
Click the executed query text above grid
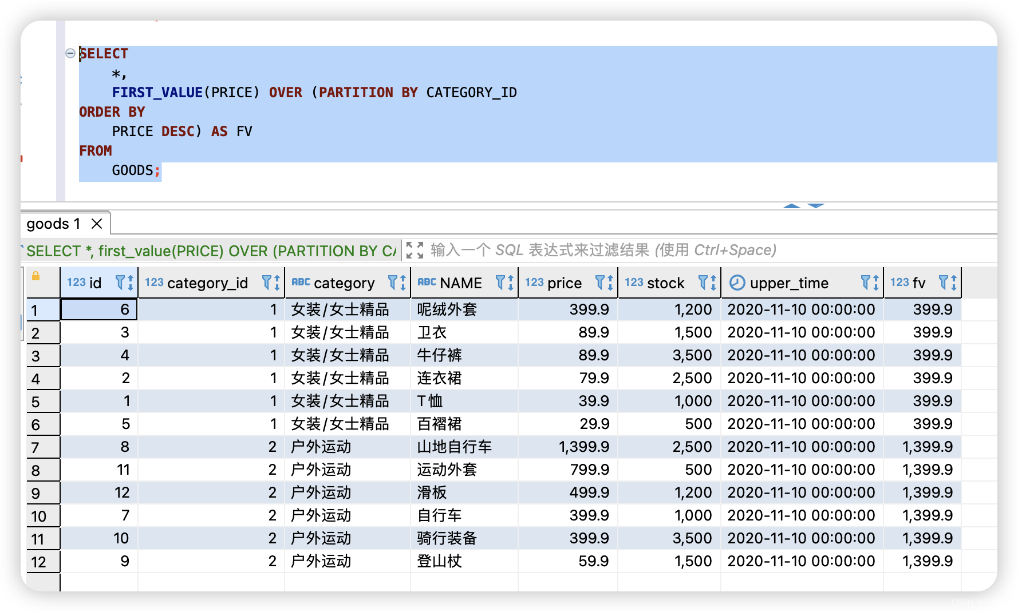(211, 251)
